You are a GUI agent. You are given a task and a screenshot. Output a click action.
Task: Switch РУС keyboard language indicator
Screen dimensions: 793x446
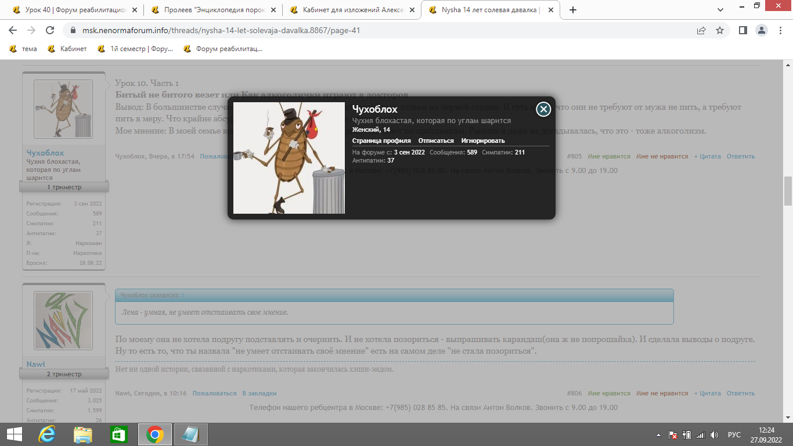tap(734, 434)
